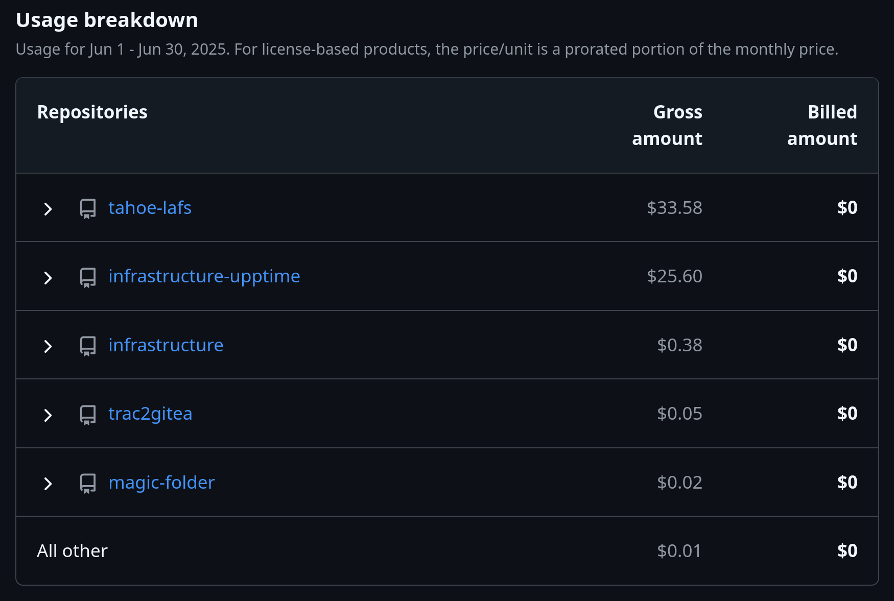The image size is (894, 601).
Task: Expand the magic-folder usage row
Action: coord(48,484)
